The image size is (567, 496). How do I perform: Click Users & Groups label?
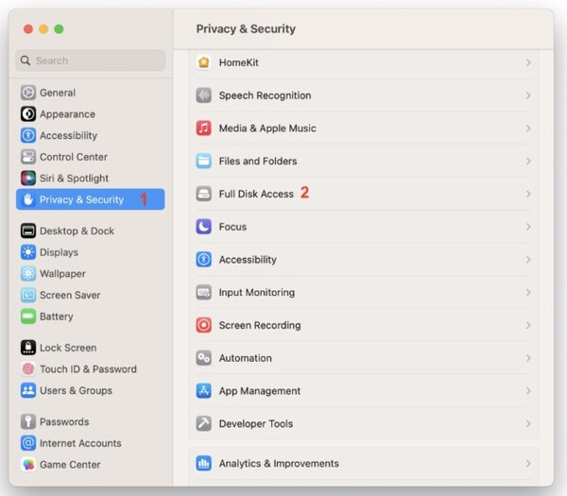tap(76, 390)
